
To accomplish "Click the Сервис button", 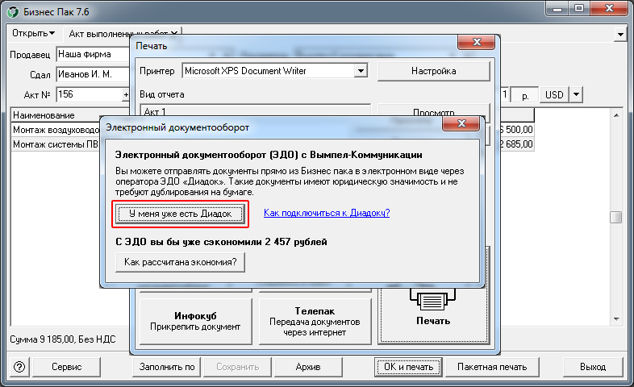I will (x=66, y=367).
